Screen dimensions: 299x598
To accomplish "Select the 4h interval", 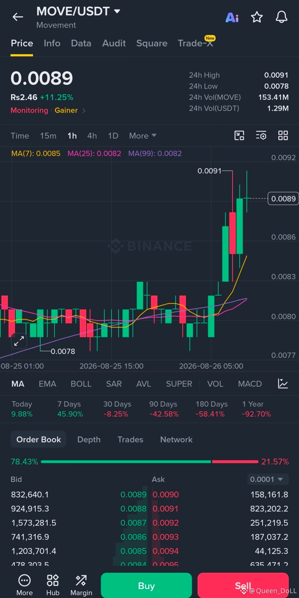I will [92, 136].
